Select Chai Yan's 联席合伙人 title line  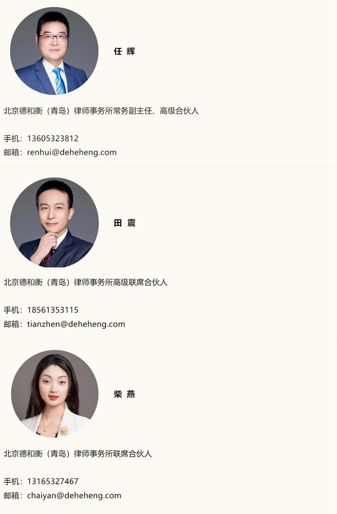[x=78, y=454]
